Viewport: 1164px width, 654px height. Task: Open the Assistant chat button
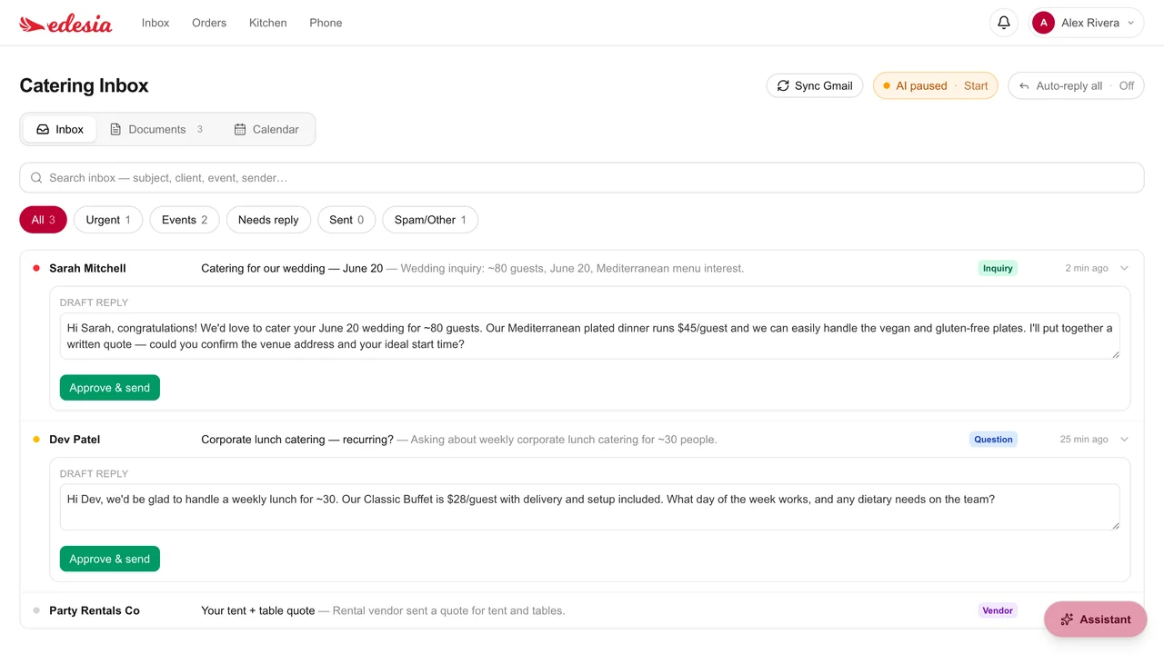coord(1095,619)
